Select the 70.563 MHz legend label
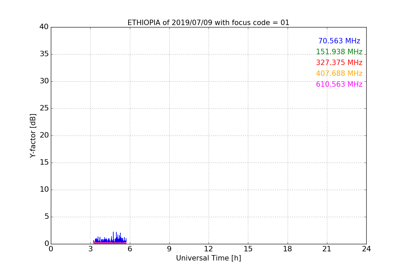Screen dimensions: 407x271 (339, 41)
